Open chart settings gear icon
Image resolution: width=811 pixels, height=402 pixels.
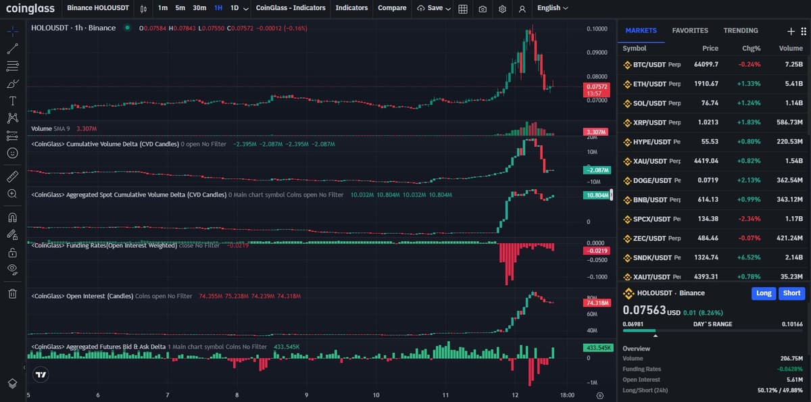click(x=502, y=9)
